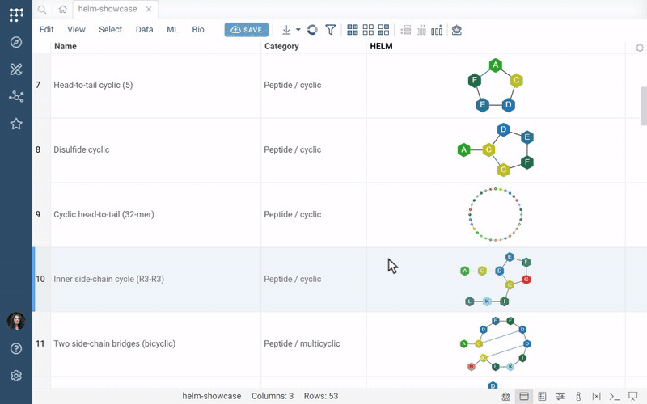The image size is (647, 404).
Task: Click the half-filled grid layout icon
Action: 383,30
